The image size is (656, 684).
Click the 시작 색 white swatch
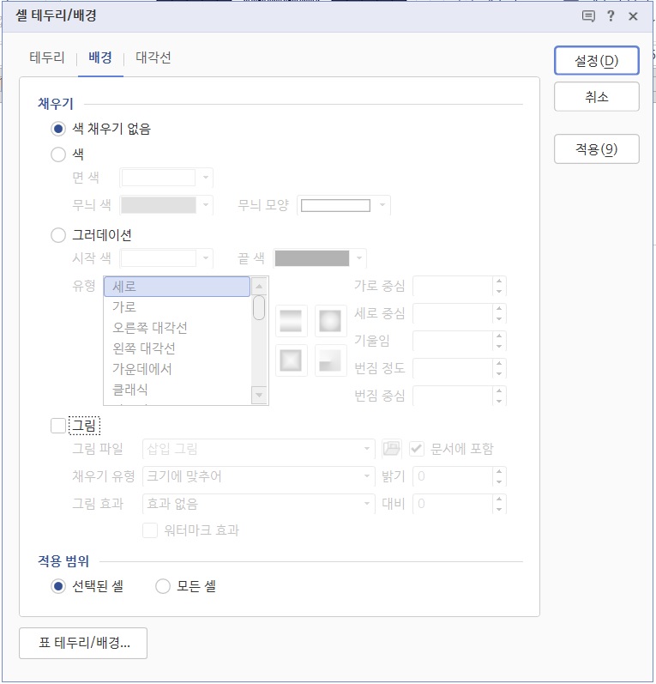[159, 257]
